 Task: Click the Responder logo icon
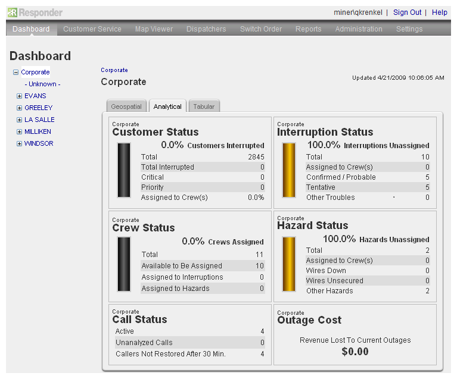click(13, 12)
